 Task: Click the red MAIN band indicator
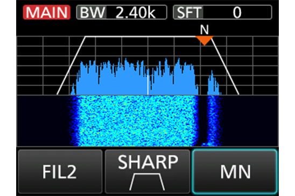47,12
